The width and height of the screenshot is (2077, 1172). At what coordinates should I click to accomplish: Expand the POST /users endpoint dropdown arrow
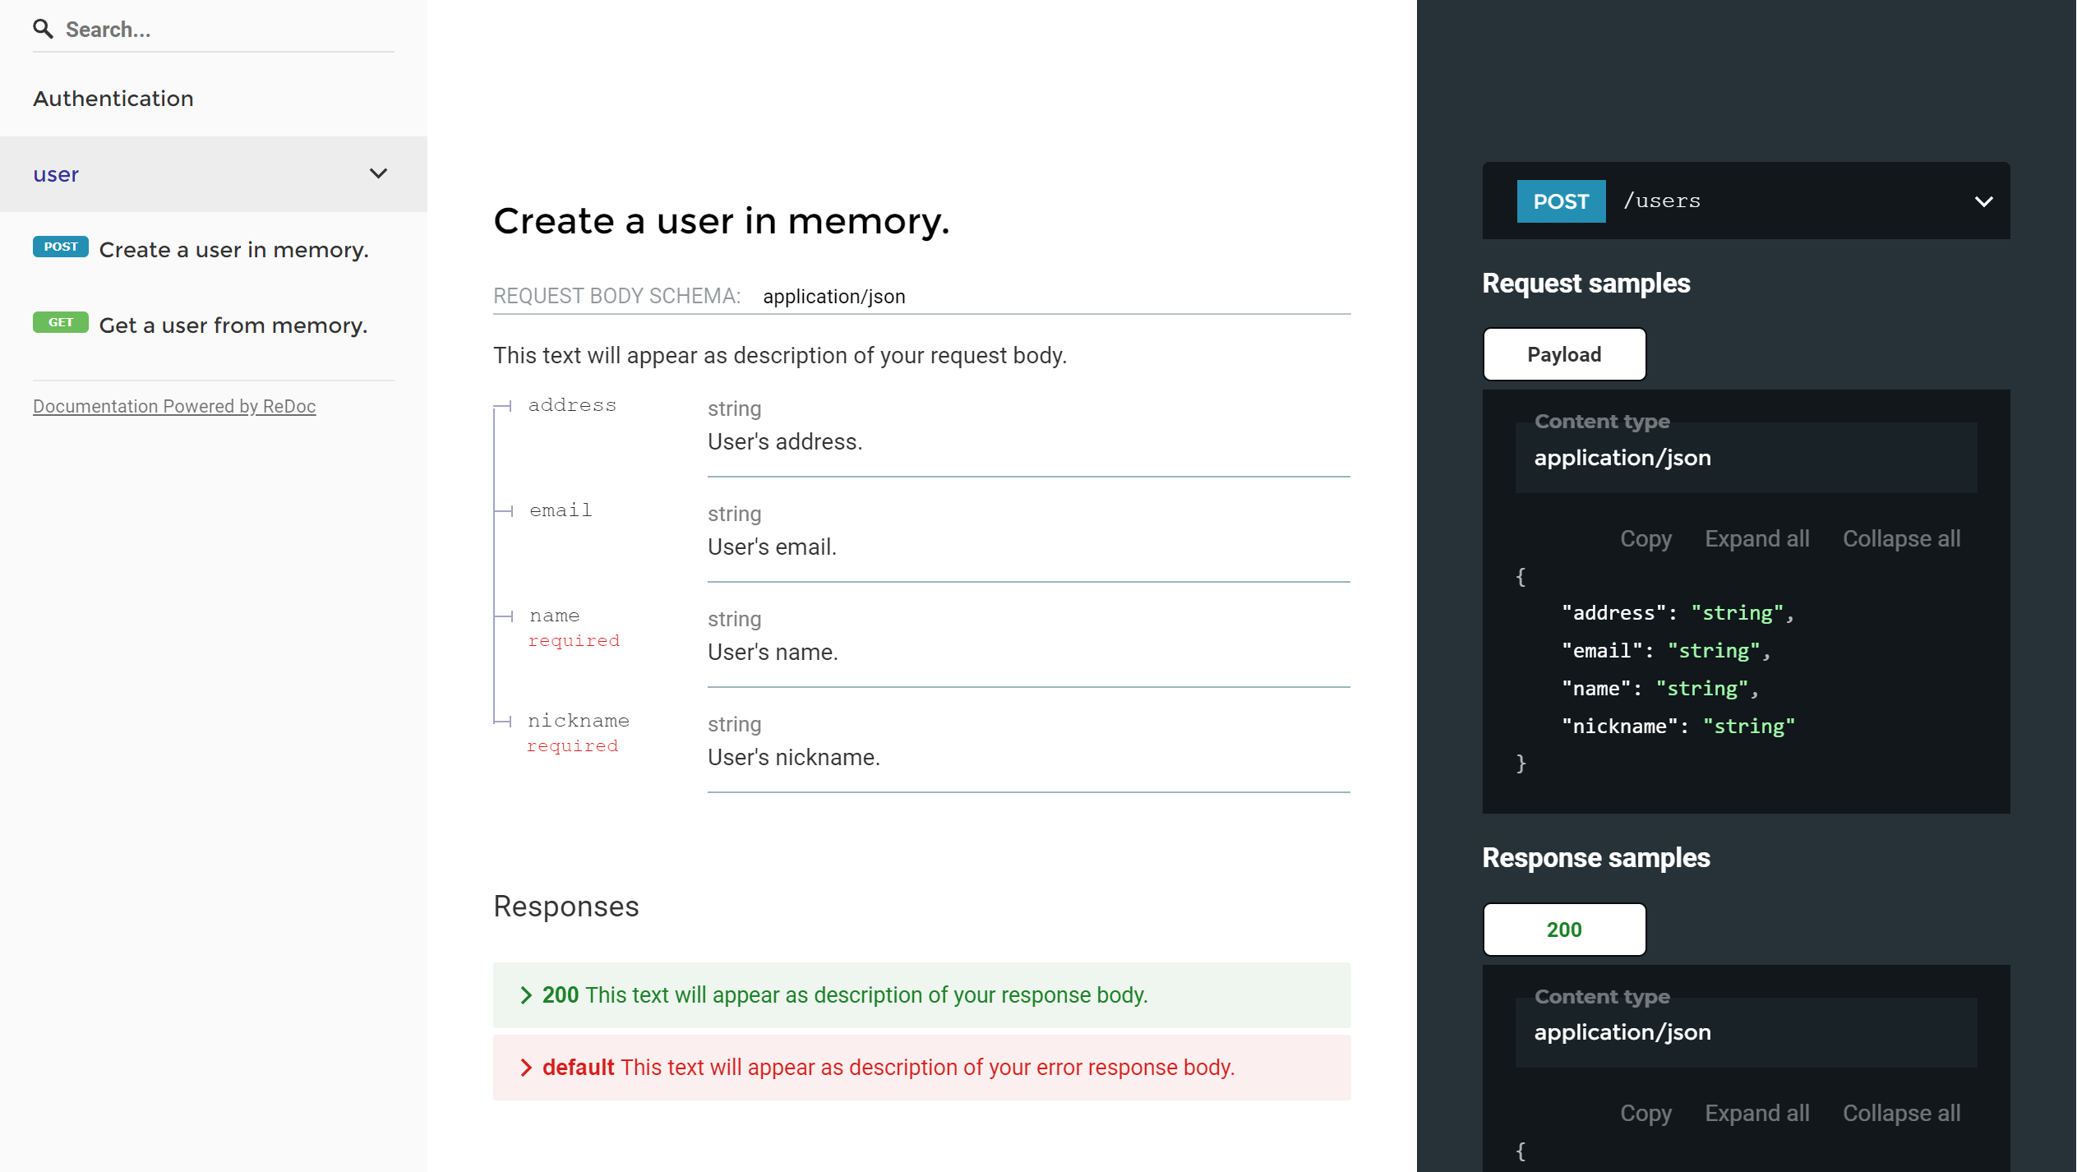[x=1982, y=200]
